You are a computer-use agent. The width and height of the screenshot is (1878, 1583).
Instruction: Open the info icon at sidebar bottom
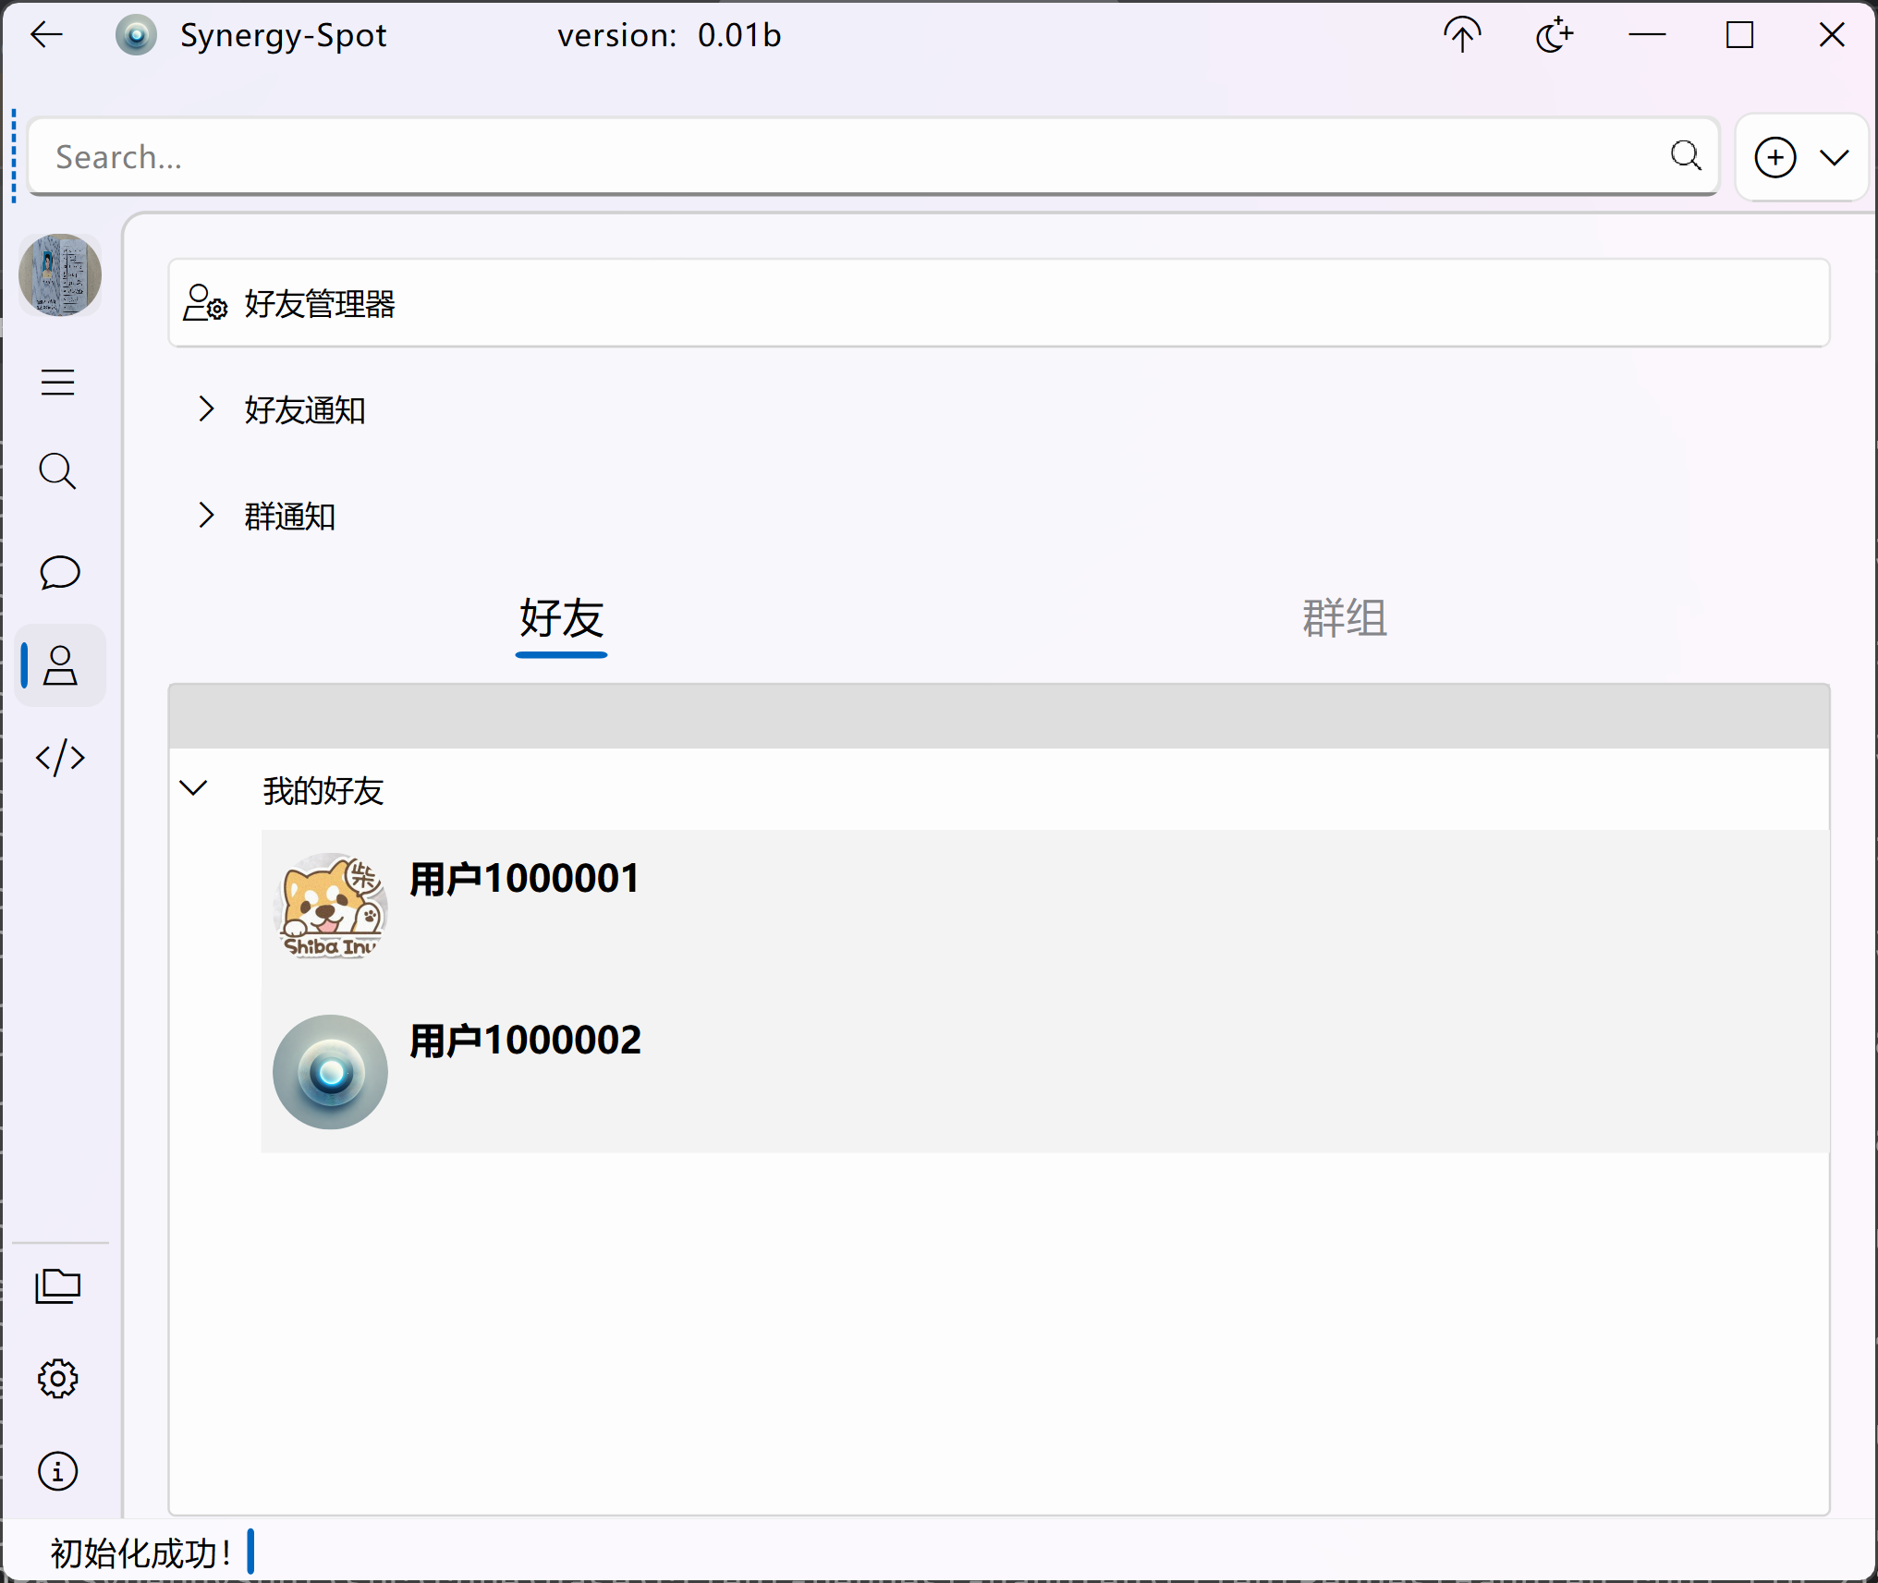click(57, 1471)
